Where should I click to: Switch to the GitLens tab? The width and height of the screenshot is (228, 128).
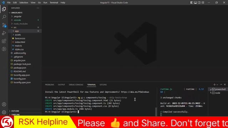(103, 85)
